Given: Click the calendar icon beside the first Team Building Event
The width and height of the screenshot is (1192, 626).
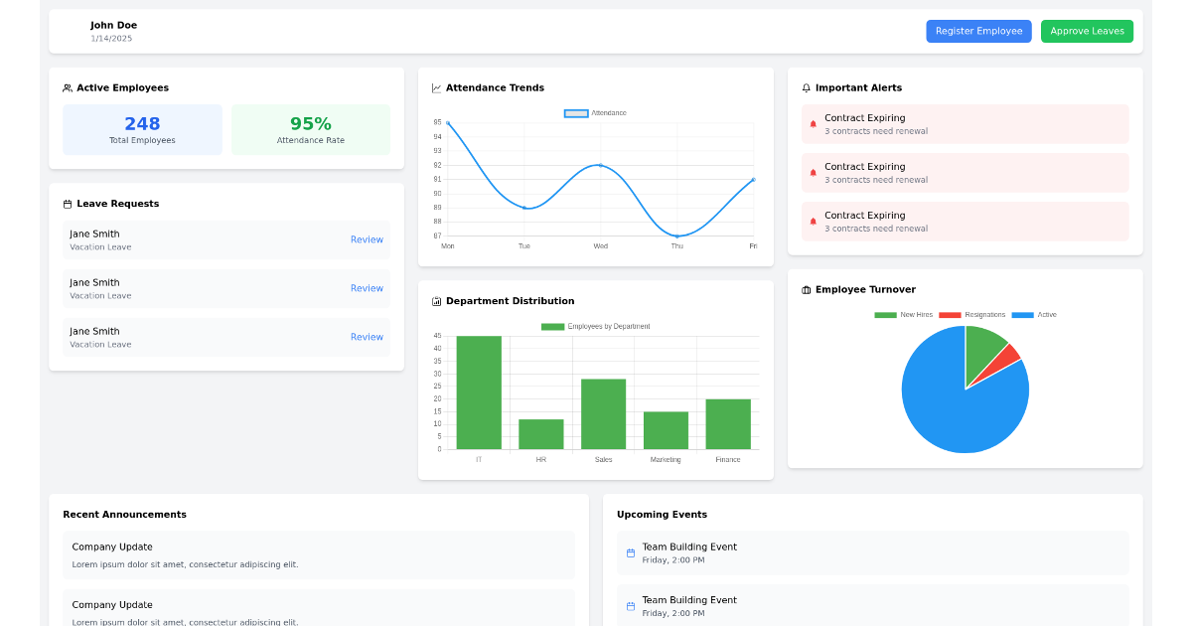Looking at the screenshot, I should (630, 552).
